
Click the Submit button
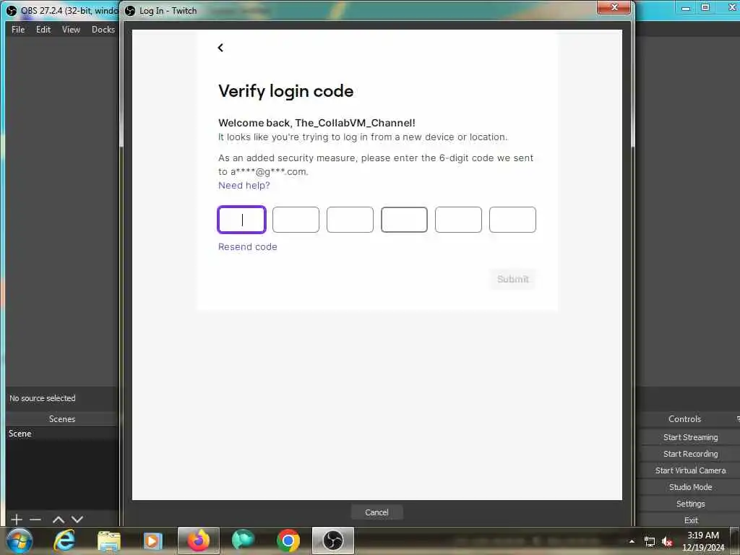tap(513, 279)
